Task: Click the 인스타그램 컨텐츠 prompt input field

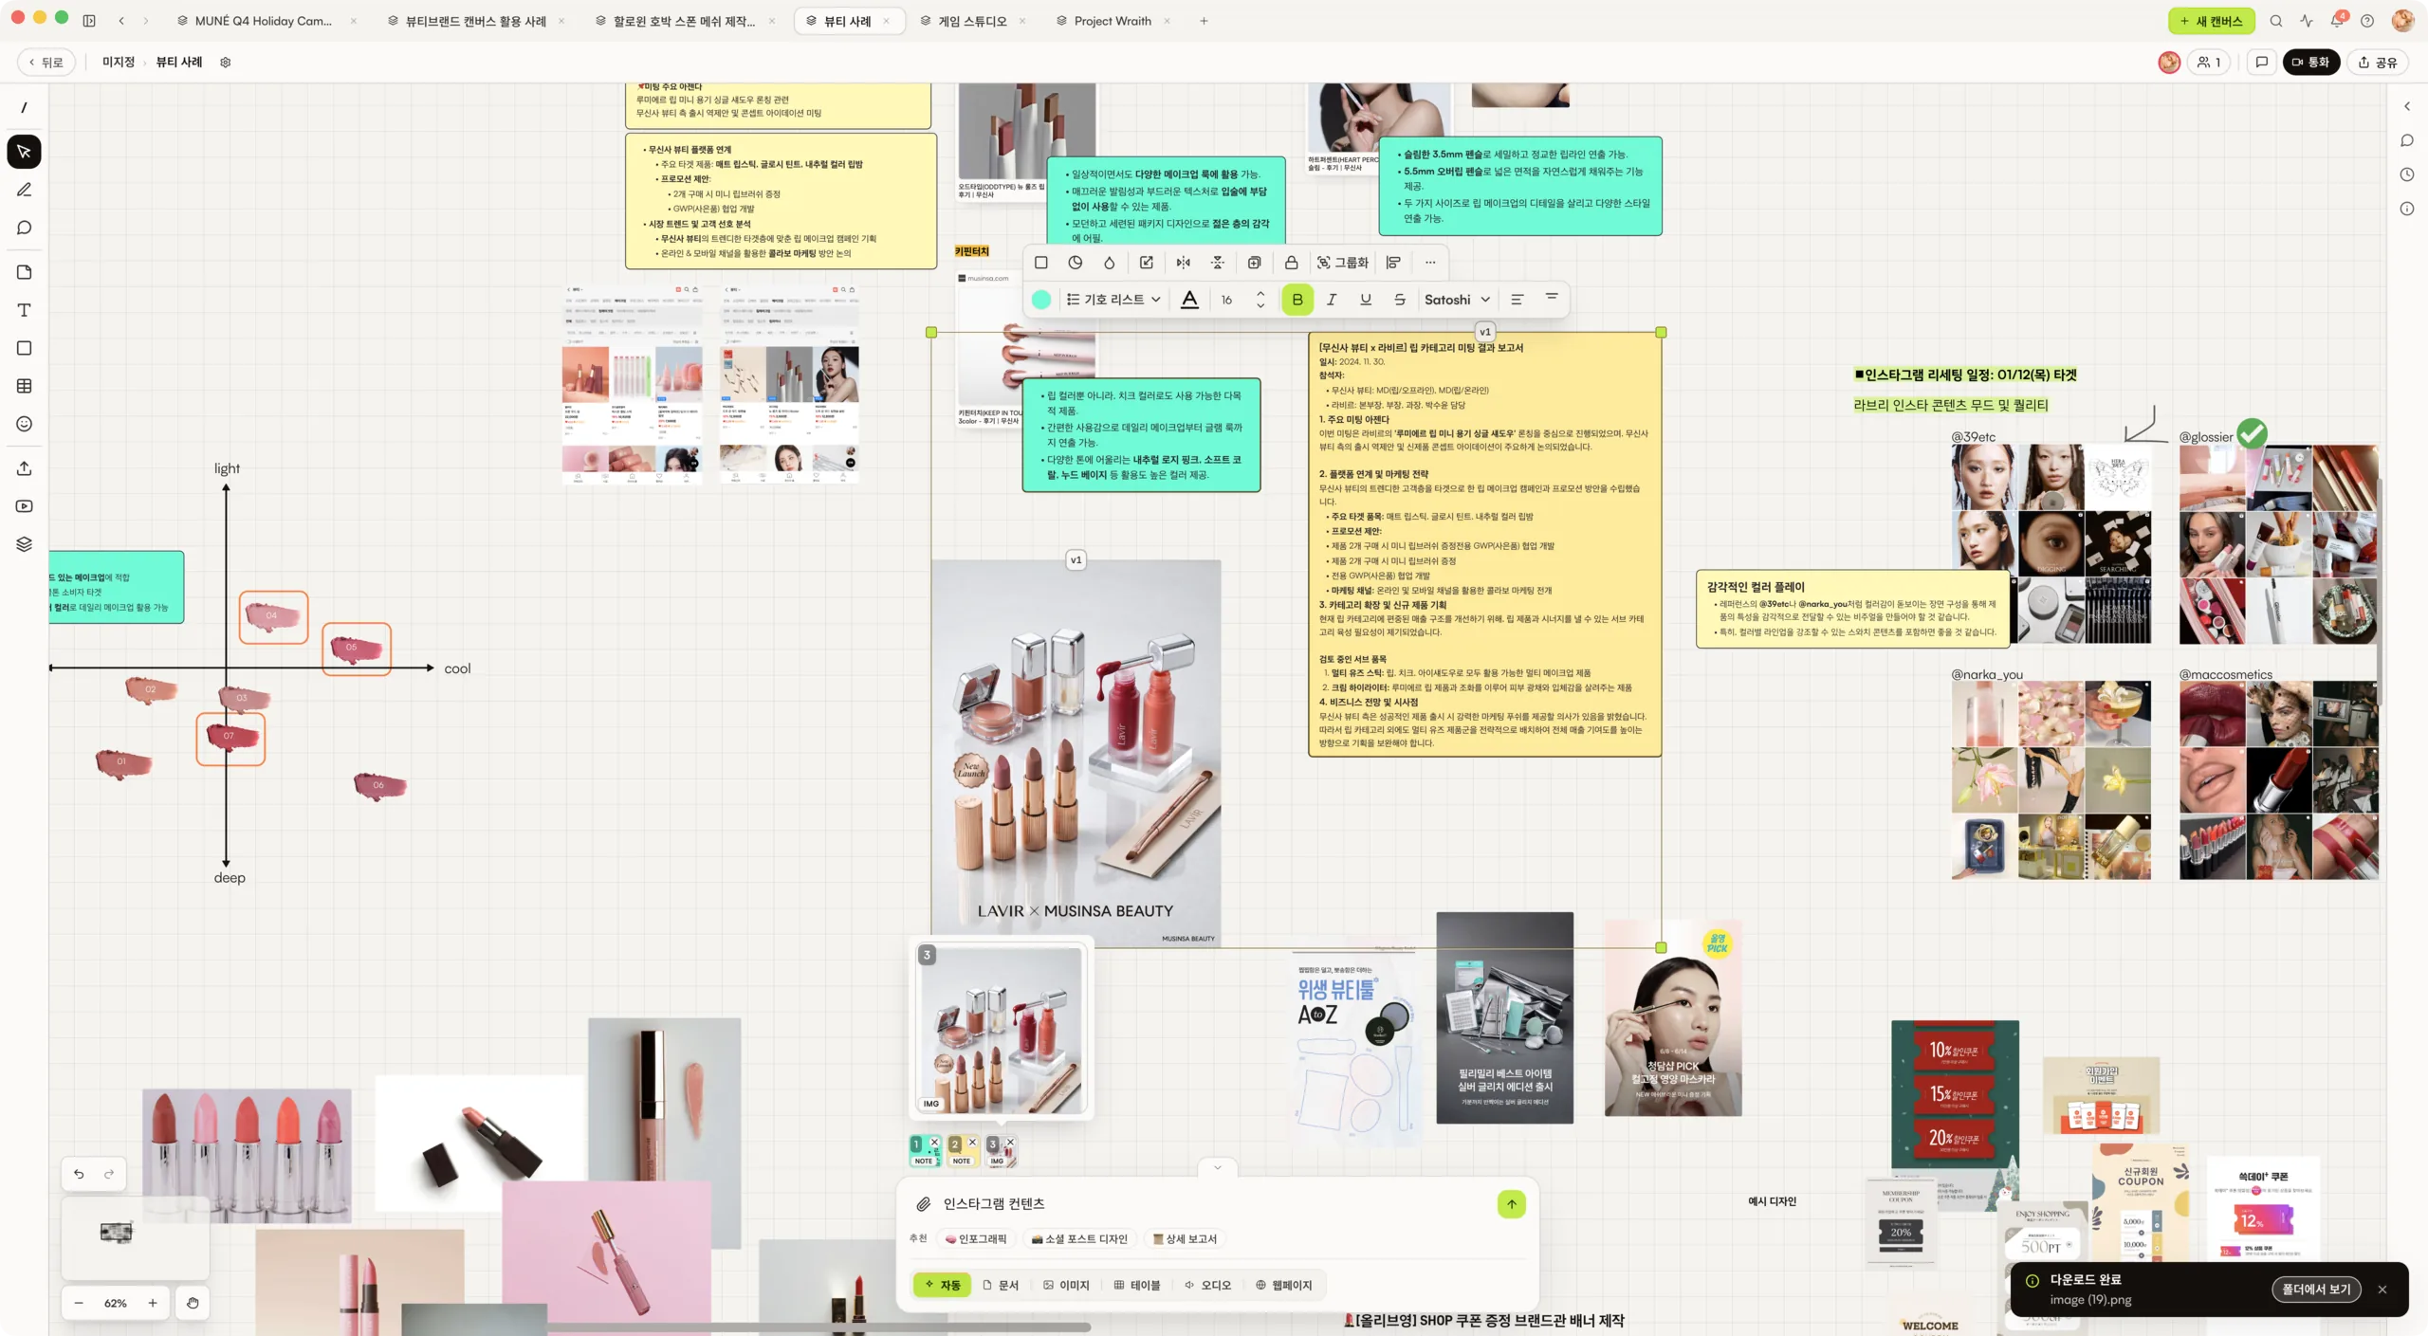Action: 1205,1204
